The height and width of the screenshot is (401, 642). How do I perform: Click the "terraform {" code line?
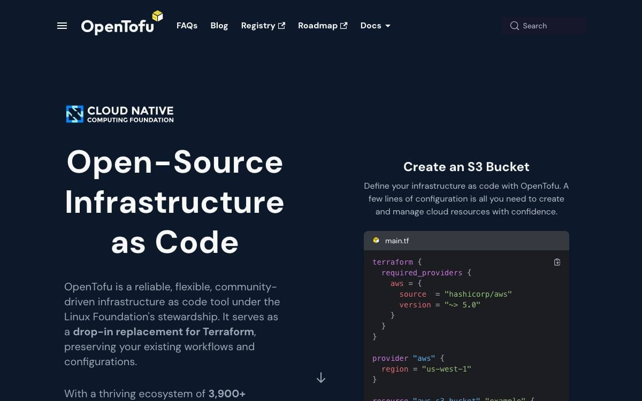pos(397,262)
